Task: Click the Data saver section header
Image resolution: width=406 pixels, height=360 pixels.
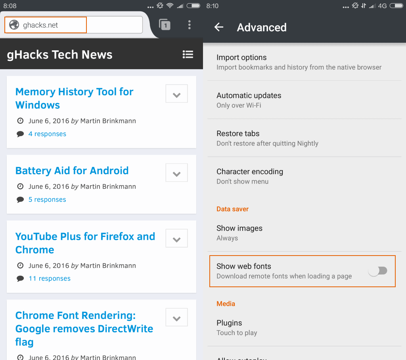Action: (x=232, y=209)
